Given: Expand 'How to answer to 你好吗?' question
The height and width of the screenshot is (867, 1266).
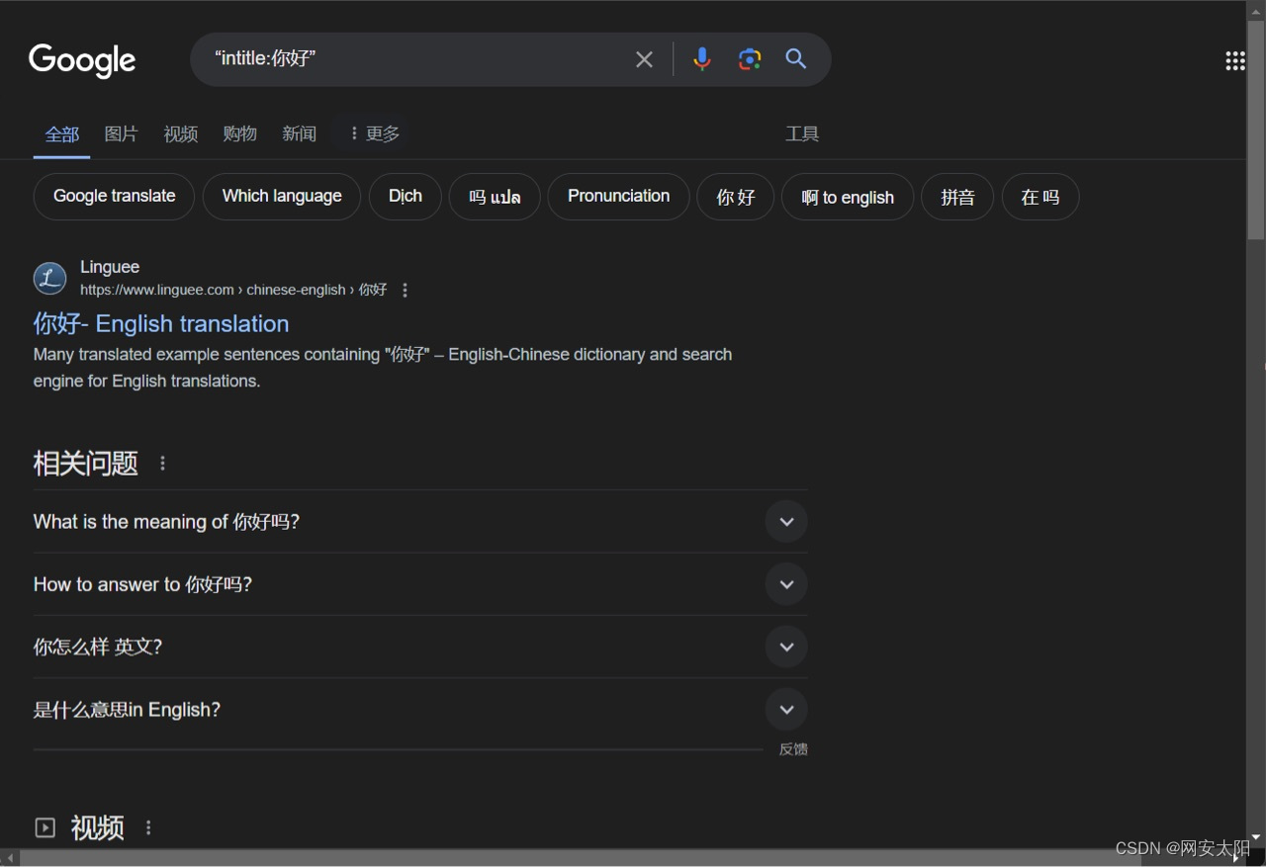Looking at the screenshot, I should pyautogui.click(x=420, y=584).
